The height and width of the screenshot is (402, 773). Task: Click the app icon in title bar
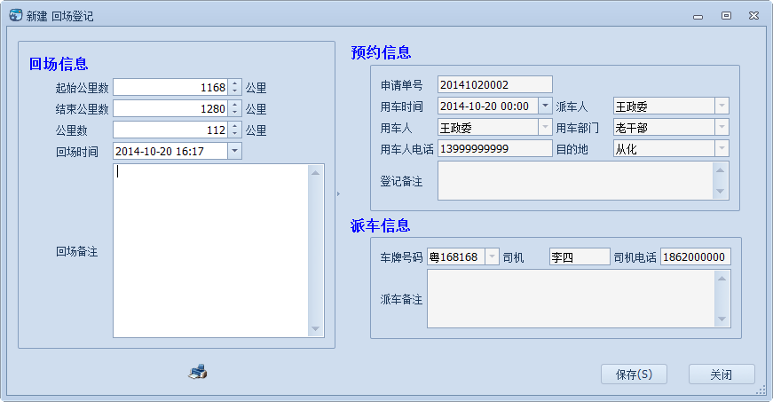(16, 15)
